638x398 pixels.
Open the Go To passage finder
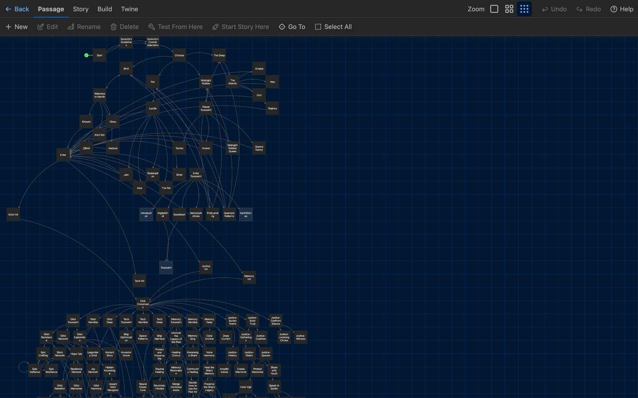[x=292, y=27]
